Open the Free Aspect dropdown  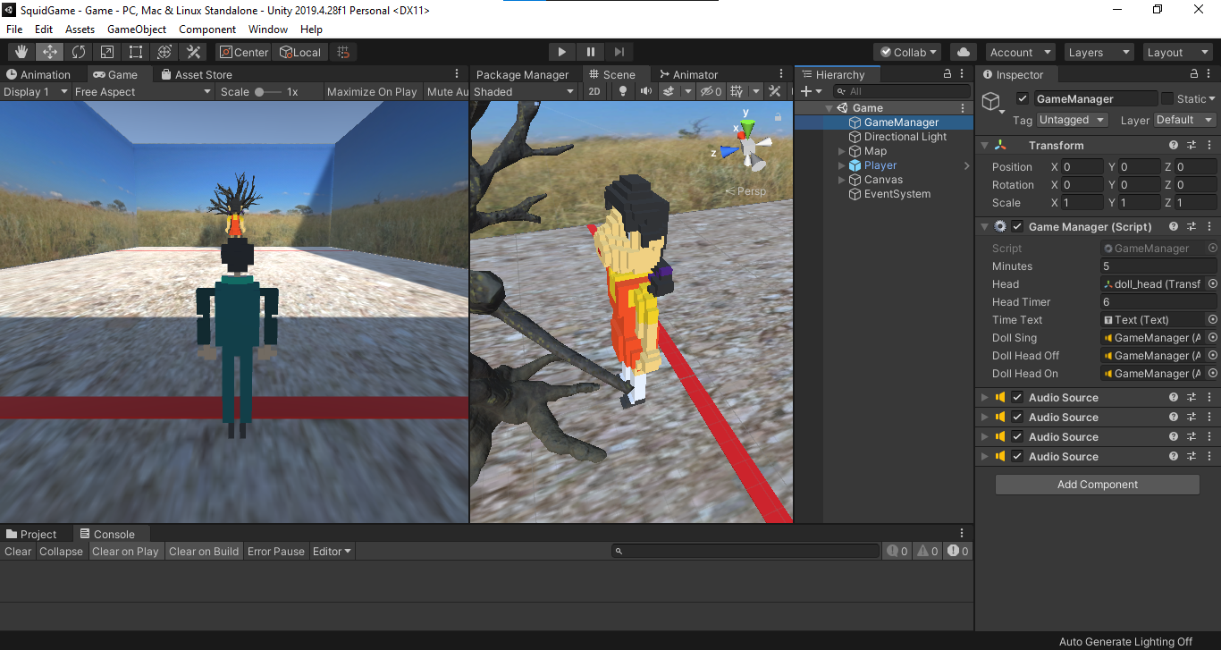pyautogui.click(x=143, y=91)
